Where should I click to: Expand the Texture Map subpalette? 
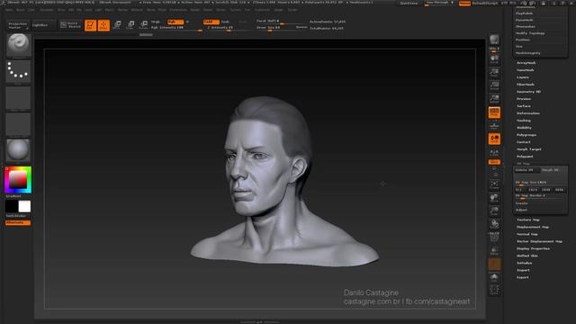[x=528, y=220]
